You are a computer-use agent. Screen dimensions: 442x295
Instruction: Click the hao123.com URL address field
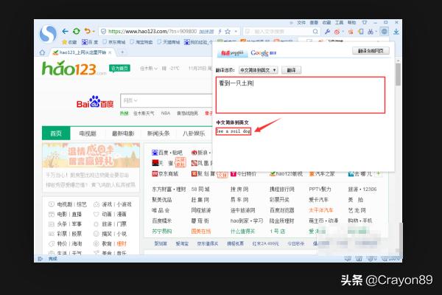coord(152,31)
